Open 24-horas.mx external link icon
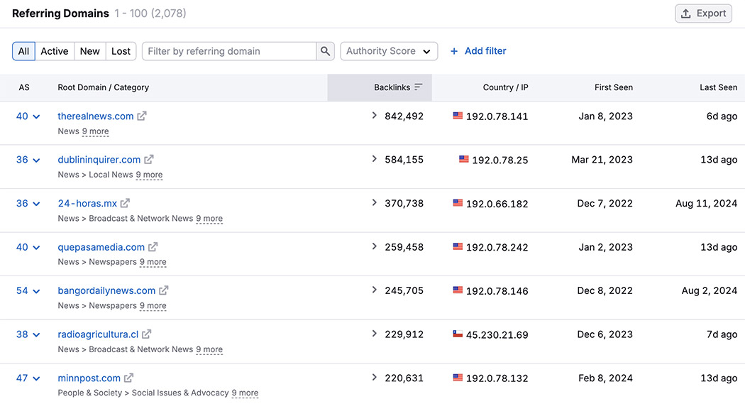745x404 pixels. (125, 204)
